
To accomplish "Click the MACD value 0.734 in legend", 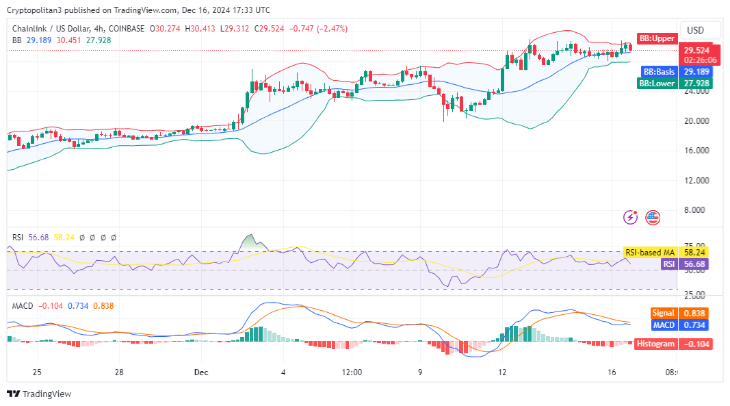I will 78,306.
